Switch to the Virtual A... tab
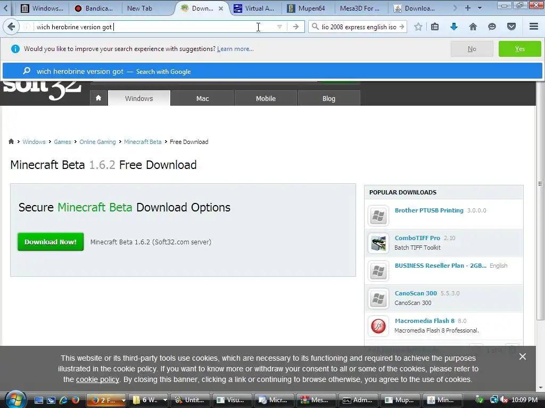 tap(255, 8)
